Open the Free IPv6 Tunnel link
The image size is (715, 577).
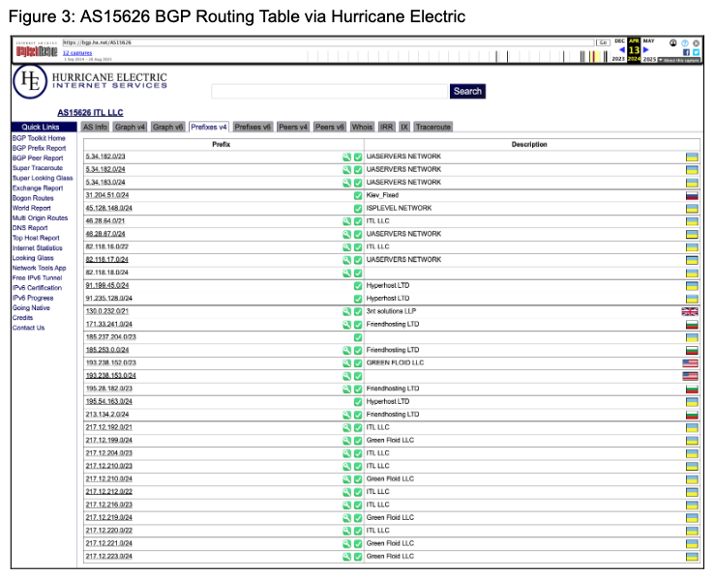[x=38, y=277]
